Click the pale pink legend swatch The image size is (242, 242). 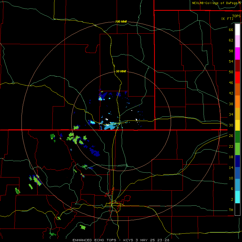(x=237, y=41)
